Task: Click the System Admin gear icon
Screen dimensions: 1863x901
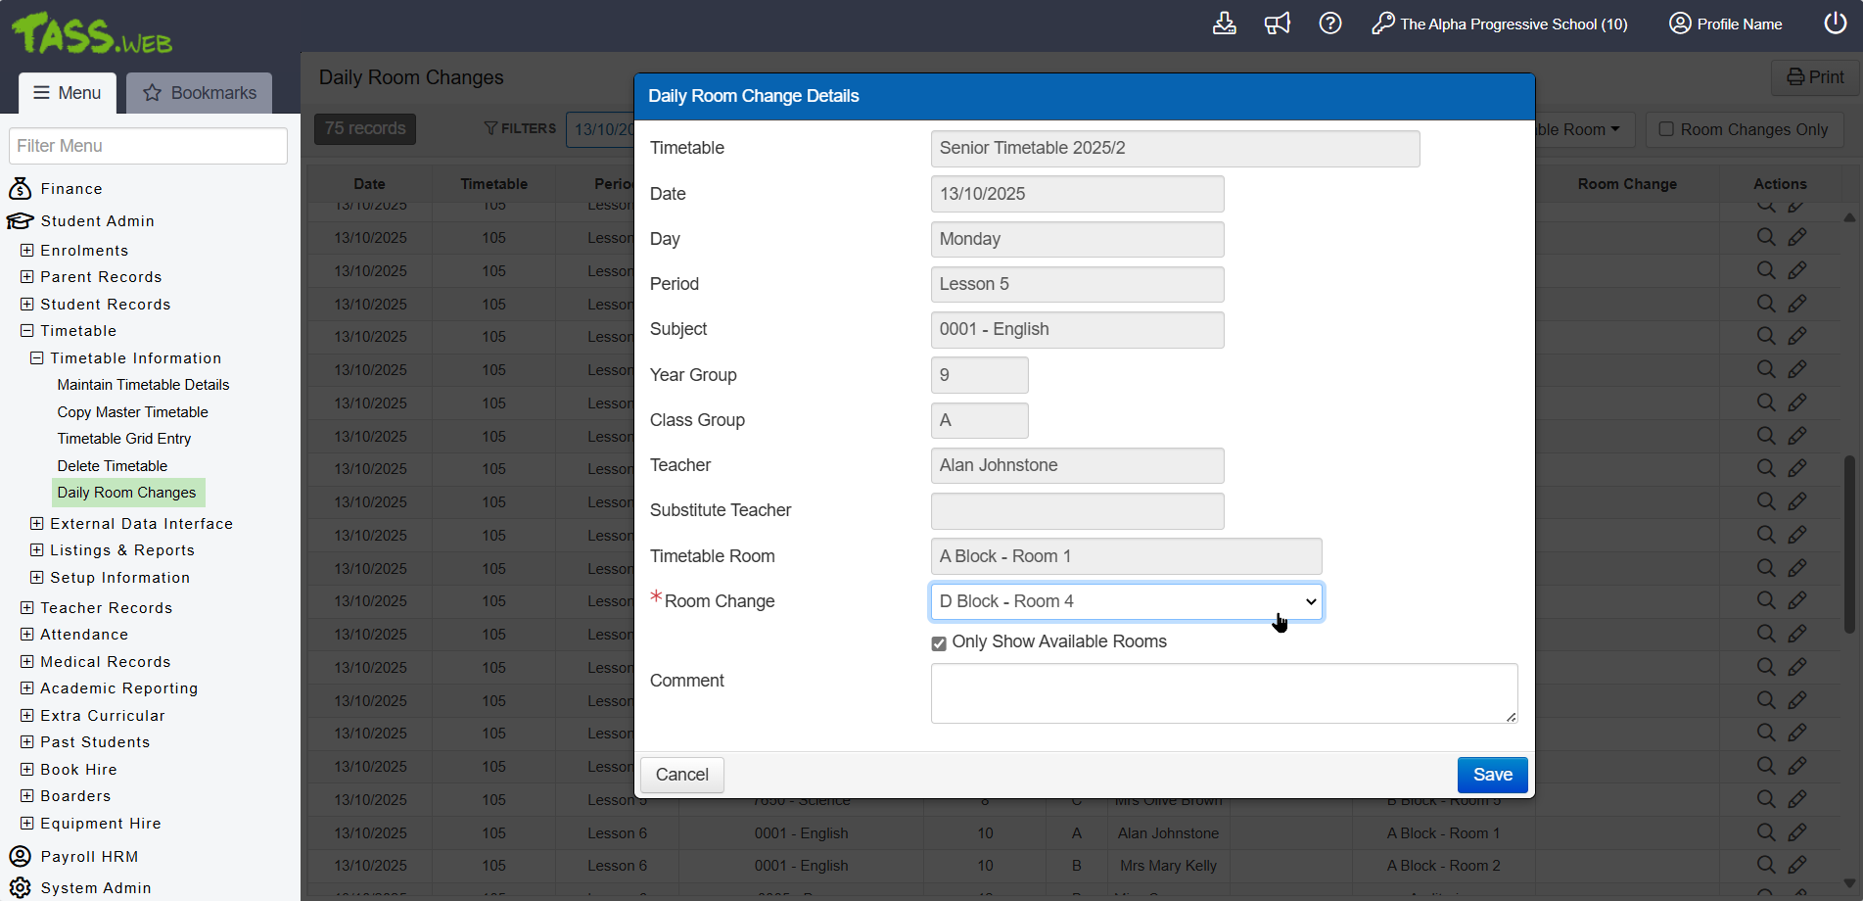Action: pos(20,887)
